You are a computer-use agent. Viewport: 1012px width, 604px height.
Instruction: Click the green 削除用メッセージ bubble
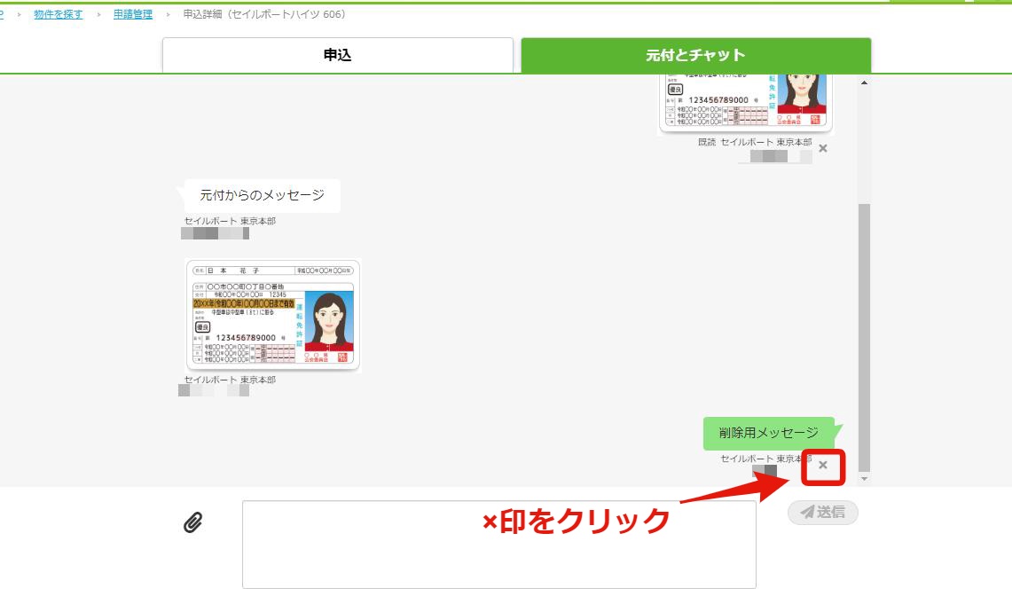point(772,433)
